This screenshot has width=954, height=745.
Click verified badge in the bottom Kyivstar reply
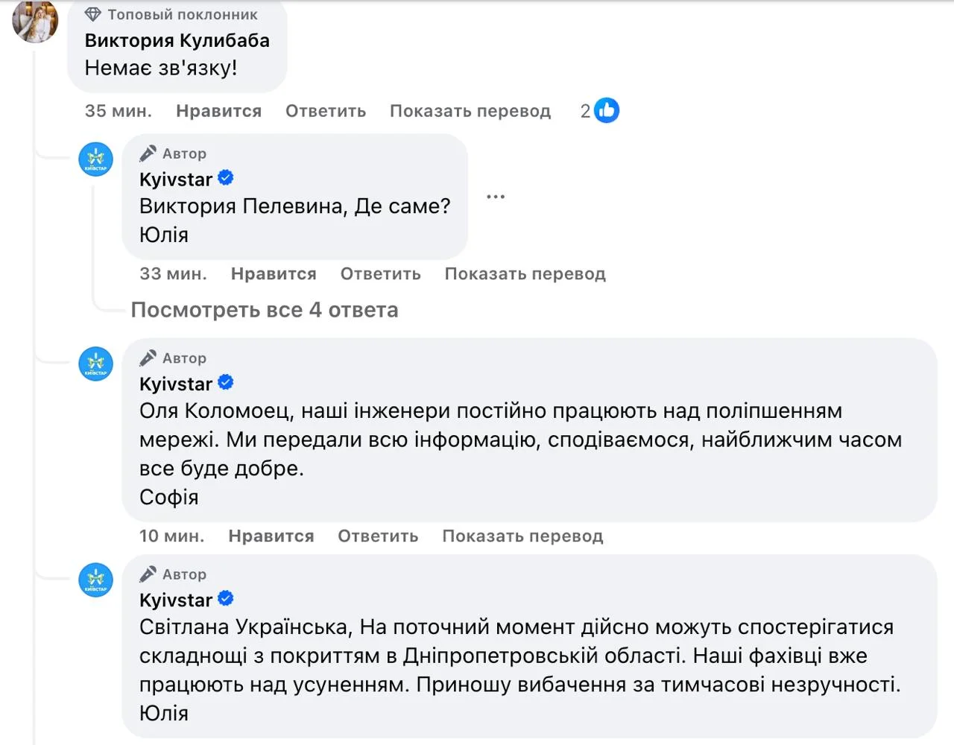[226, 599]
